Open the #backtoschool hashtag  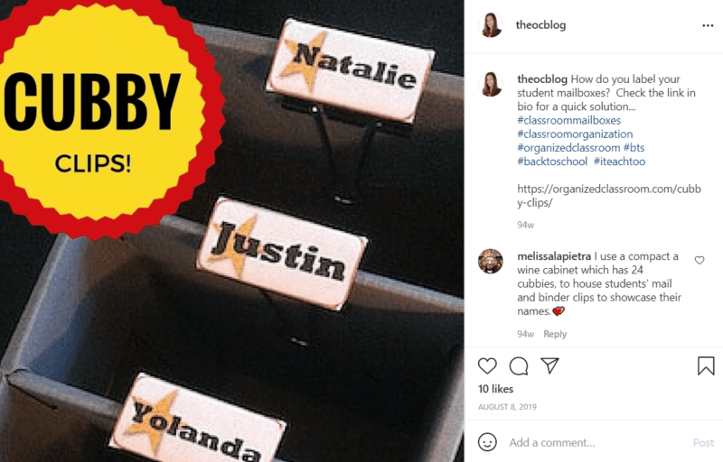(552, 162)
